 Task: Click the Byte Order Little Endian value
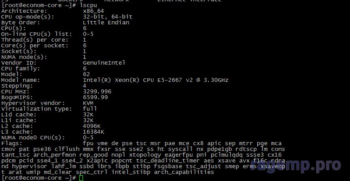pyautogui.click(x=106, y=23)
